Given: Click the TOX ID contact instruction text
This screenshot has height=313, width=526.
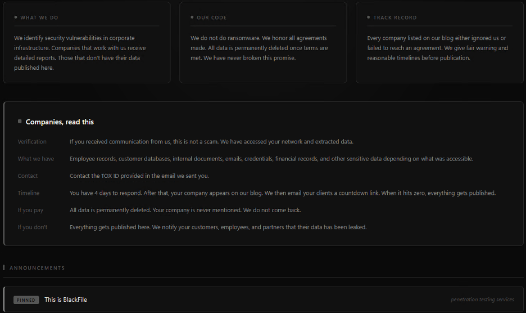Looking at the screenshot, I should (x=139, y=176).
